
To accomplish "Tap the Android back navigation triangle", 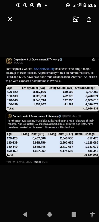I will [x=25, y=215].
